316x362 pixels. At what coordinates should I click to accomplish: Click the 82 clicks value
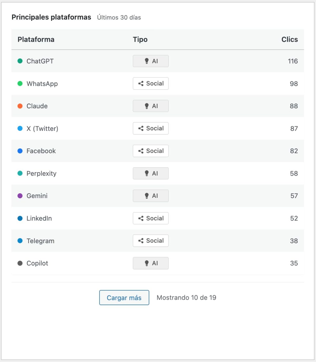(294, 151)
